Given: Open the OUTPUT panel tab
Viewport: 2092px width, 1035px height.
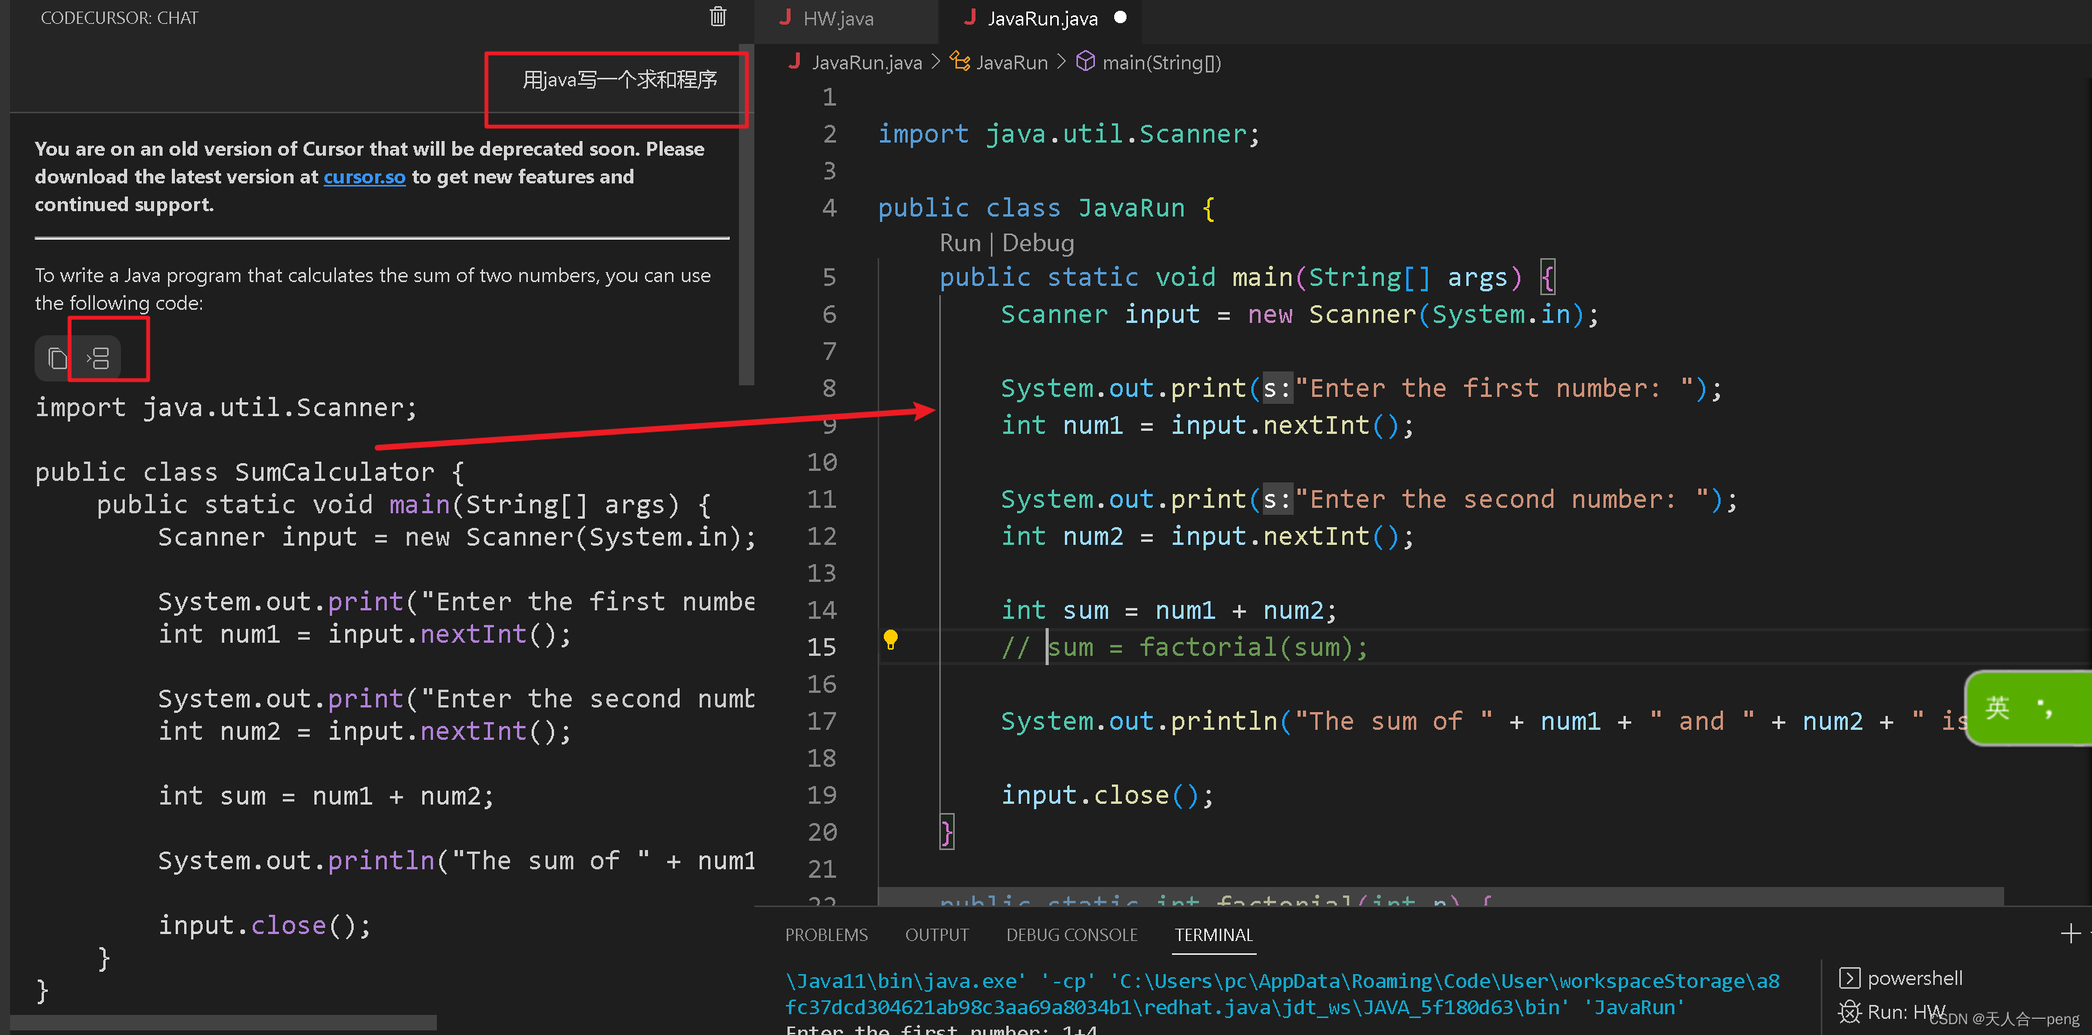Looking at the screenshot, I should (x=936, y=935).
